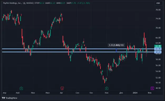Click the 60.65 horizontal line price label

click(x=158, y=52)
